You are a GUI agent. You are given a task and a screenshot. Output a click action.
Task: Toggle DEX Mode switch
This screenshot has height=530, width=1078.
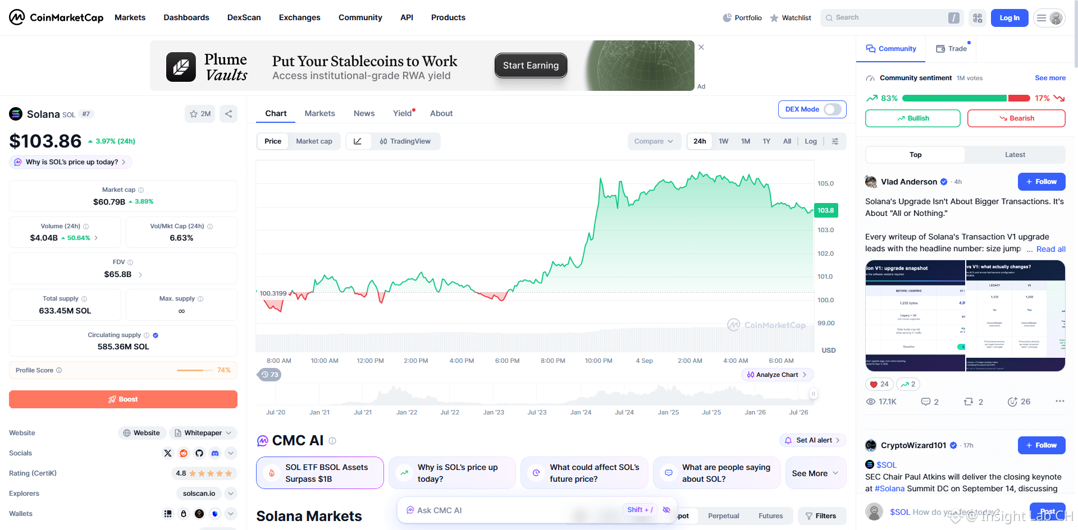833,109
